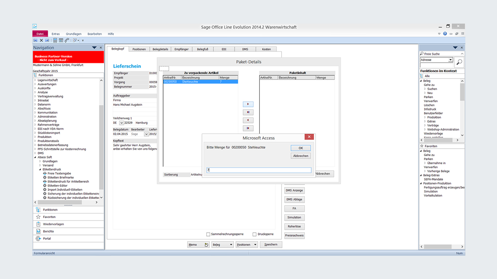Viewport: 497px width, 279px height.
Task: Move selected article to package with single right arrow
Action: 248,104
